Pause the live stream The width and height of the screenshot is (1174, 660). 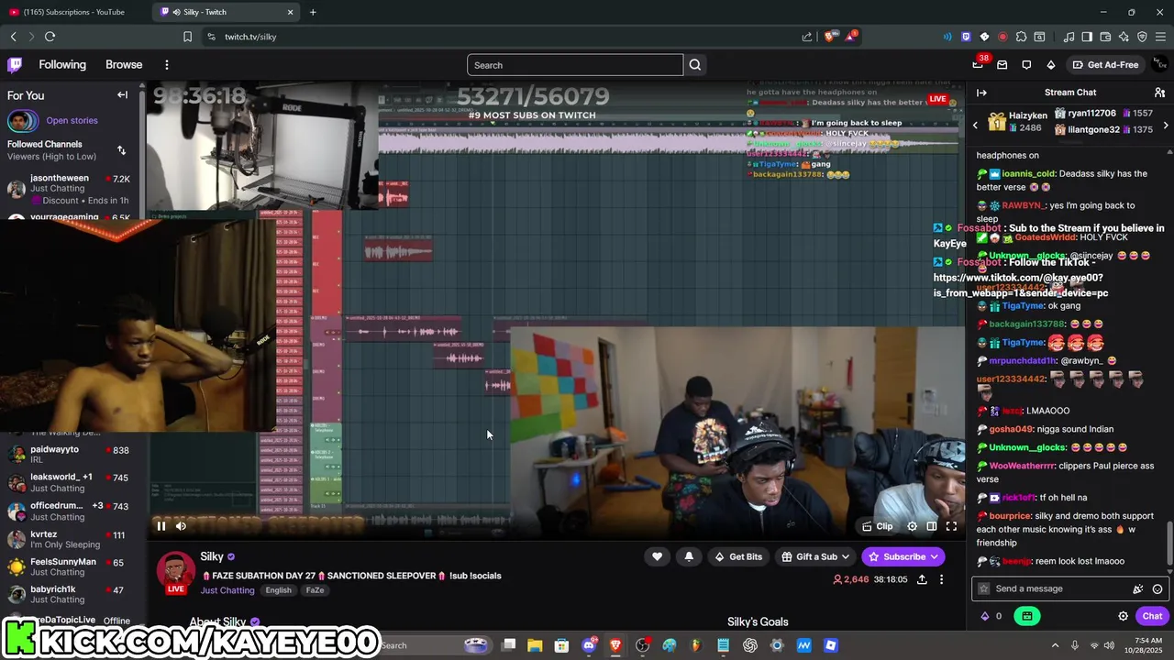pyautogui.click(x=161, y=526)
